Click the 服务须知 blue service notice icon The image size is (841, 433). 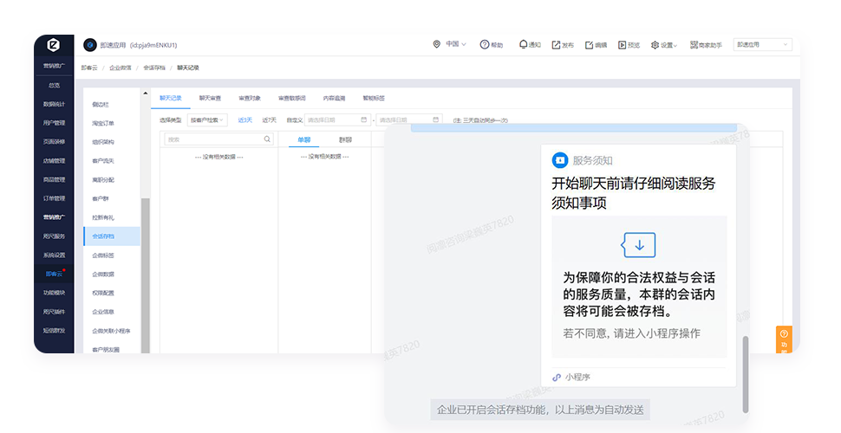click(x=559, y=160)
